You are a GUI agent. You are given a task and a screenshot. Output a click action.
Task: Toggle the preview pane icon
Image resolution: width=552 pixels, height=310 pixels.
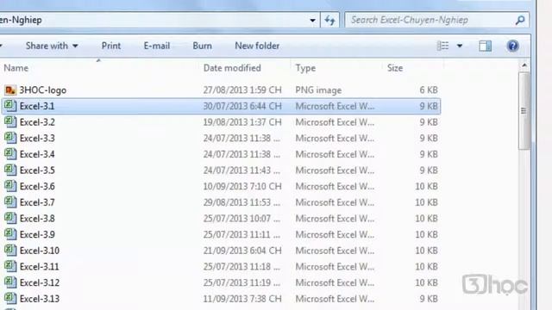click(485, 46)
